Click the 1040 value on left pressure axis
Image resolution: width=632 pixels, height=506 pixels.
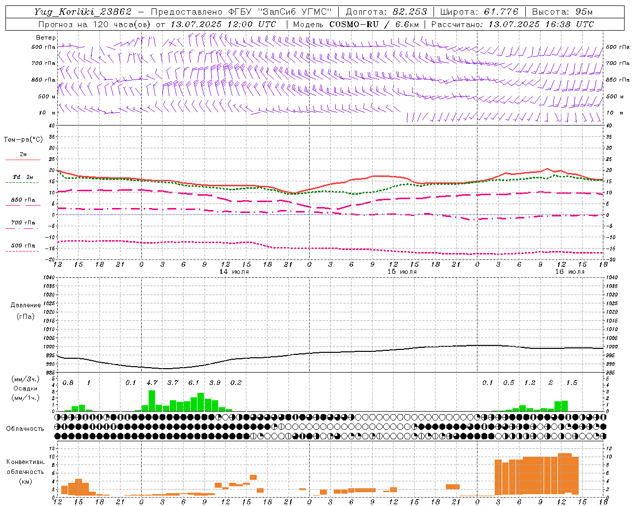[48, 277]
